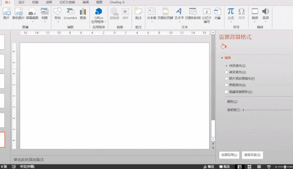Screen dimensions: 293x169
Task: Open the 动画 Animations tab
Action: tap(49, 2)
